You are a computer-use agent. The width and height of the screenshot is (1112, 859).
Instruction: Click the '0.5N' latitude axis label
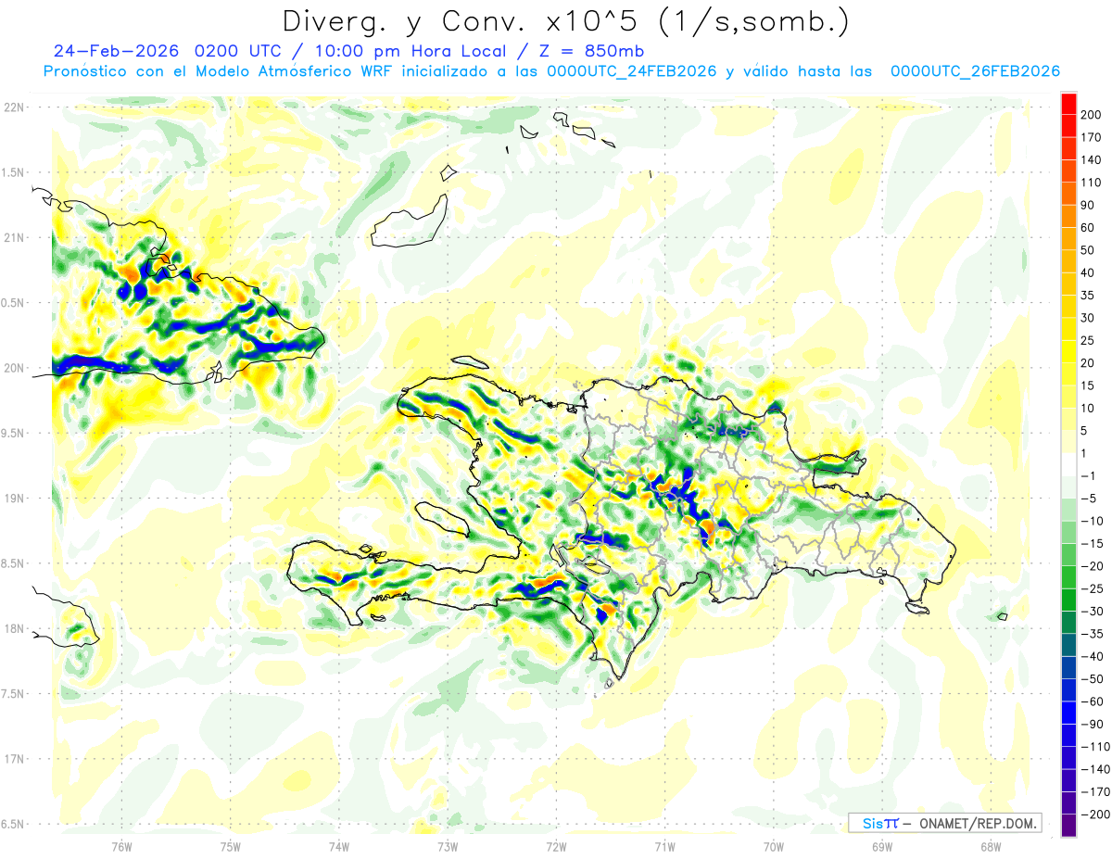click(x=14, y=303)
